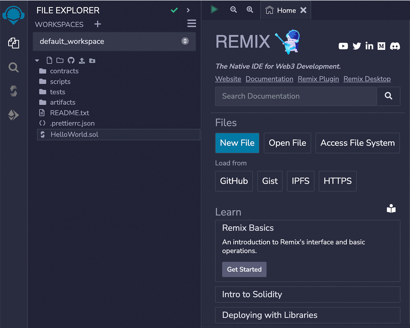The image size is (410, 328).
Task: Open Remix Medium icon
Action: pos(382,46)
